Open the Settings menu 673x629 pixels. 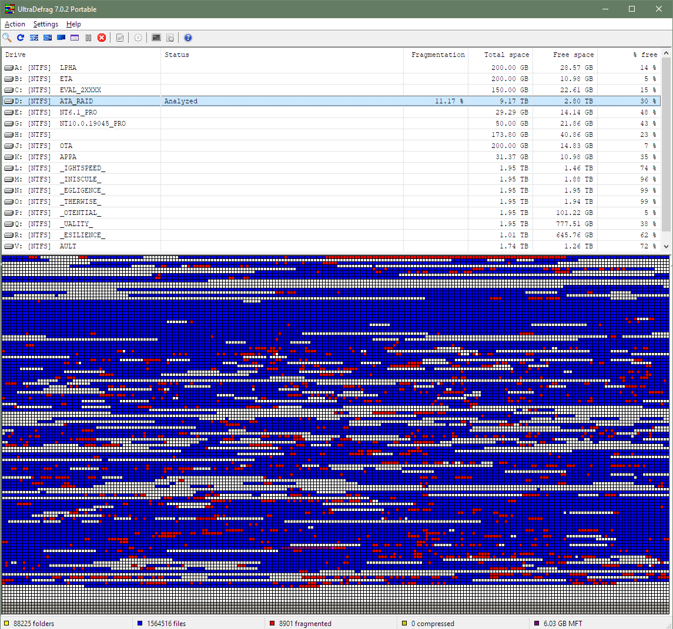pos(45,24)
